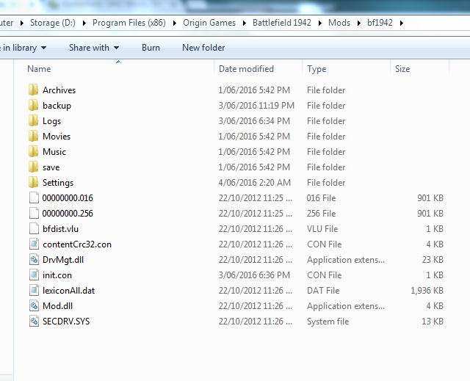The width and height of the screenshot is (470, 381).
Task: Select the 'save' folder name
Action: (x=51, y=167)
